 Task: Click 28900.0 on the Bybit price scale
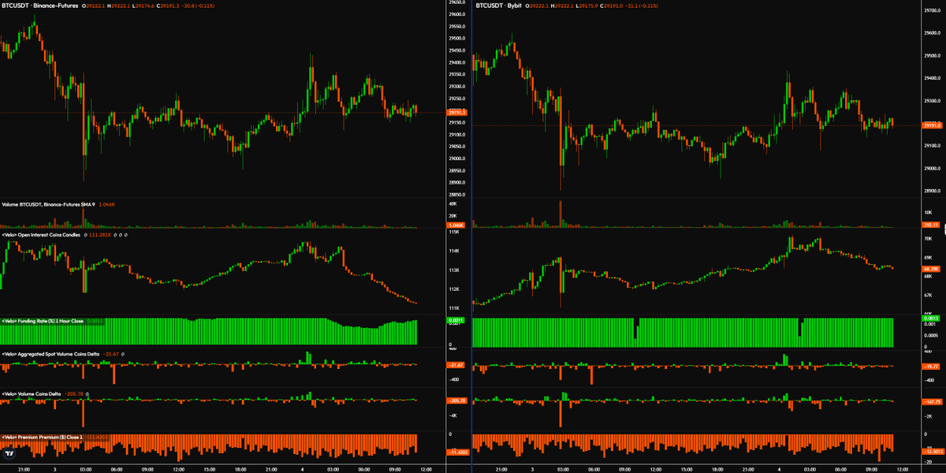(933, 191)
